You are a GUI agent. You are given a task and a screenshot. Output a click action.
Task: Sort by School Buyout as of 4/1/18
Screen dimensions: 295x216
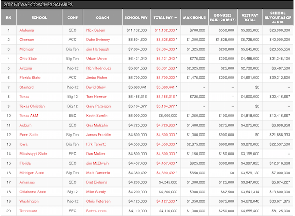[278, 17]
